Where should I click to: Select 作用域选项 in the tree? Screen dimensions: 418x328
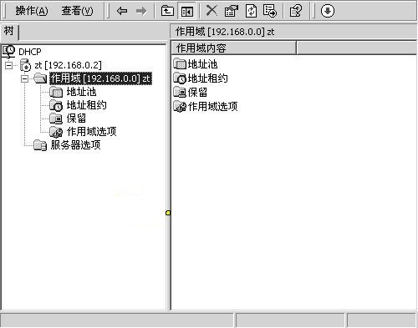point(91,132)
